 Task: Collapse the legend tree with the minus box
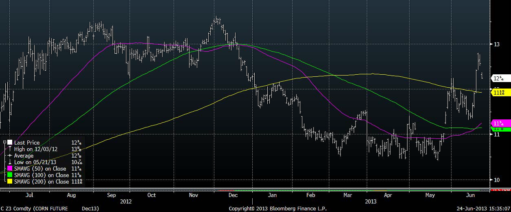click(x=4, y=143)
